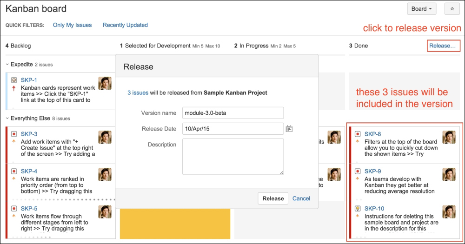Collapse the Expedite swimlane
The image size is (465, 244).
[x=7, y=64]
